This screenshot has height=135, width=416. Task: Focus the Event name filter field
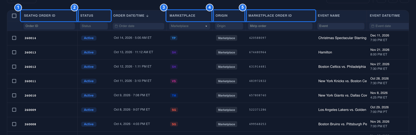[x=341, y=26]
